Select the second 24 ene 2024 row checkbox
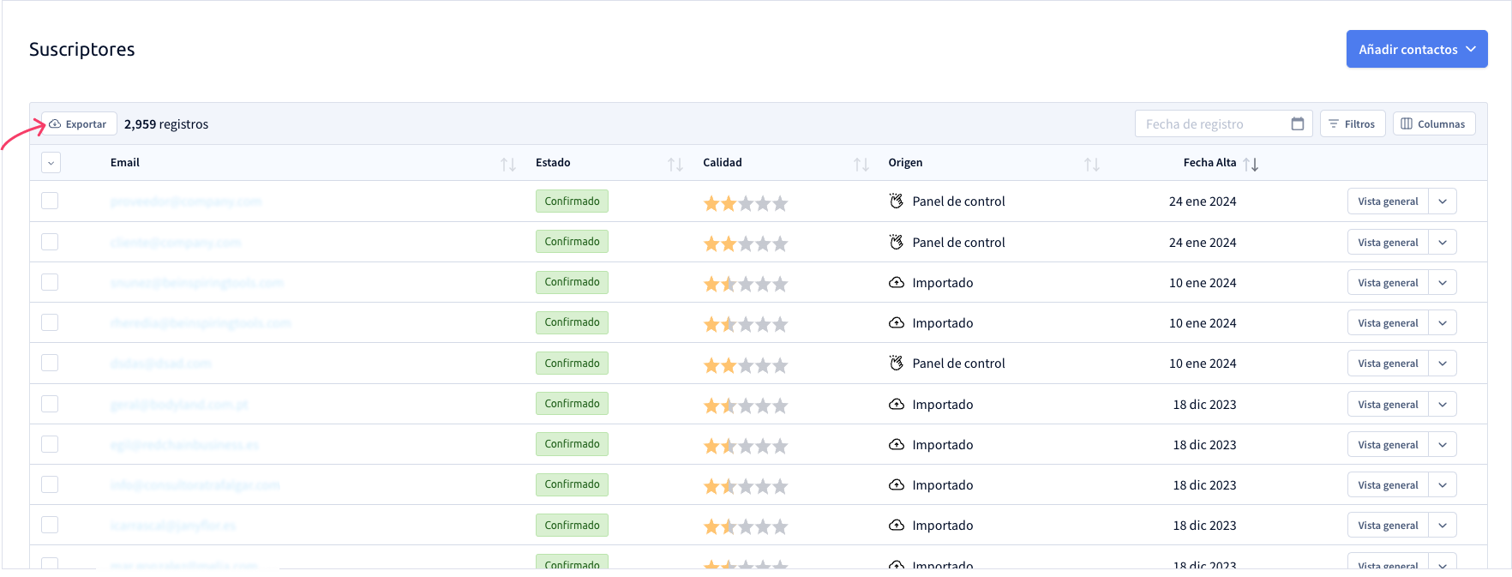This screenshot has height=577, width=1512. point(50,242)
